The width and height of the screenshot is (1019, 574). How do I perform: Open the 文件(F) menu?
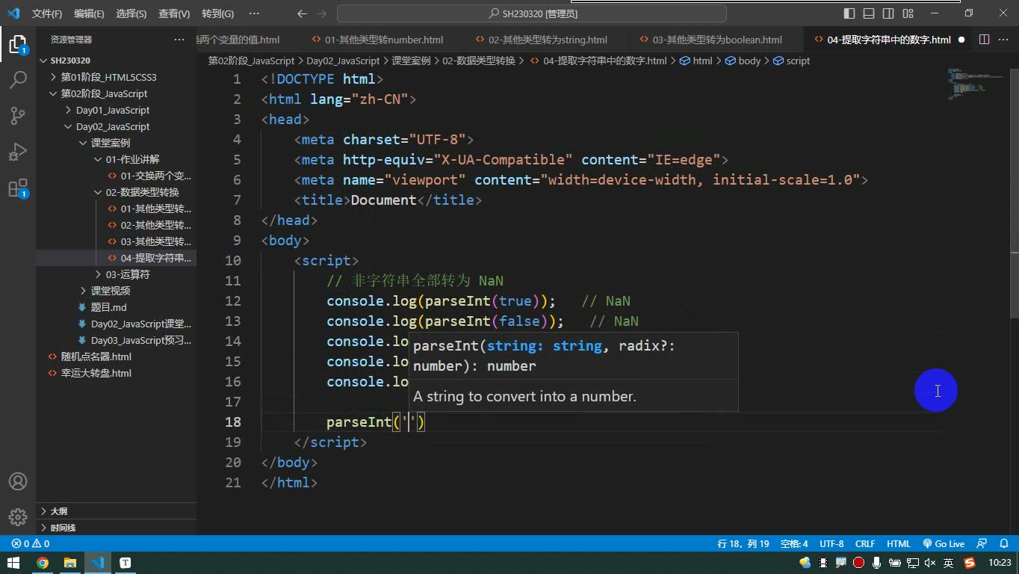point(47,13)
